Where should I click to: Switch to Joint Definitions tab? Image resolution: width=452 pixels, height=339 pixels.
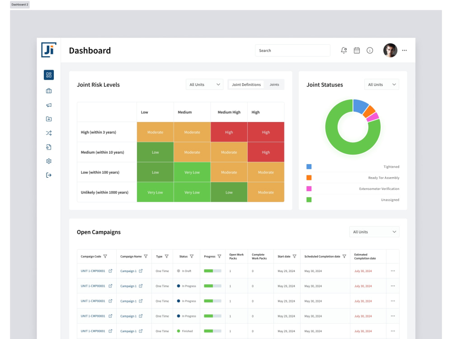(246, 85)
